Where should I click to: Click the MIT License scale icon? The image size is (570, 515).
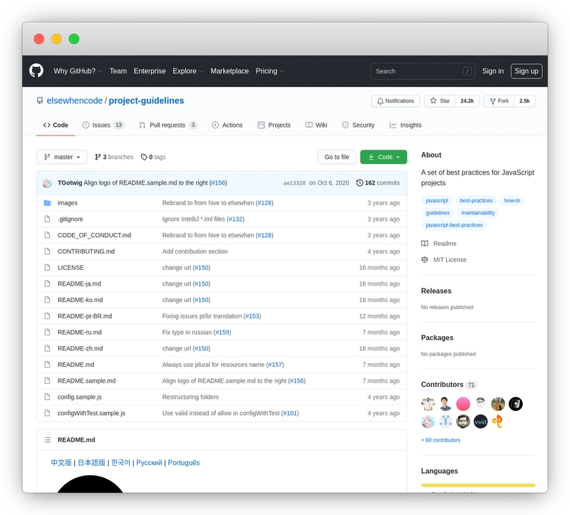tap(425, 259)
